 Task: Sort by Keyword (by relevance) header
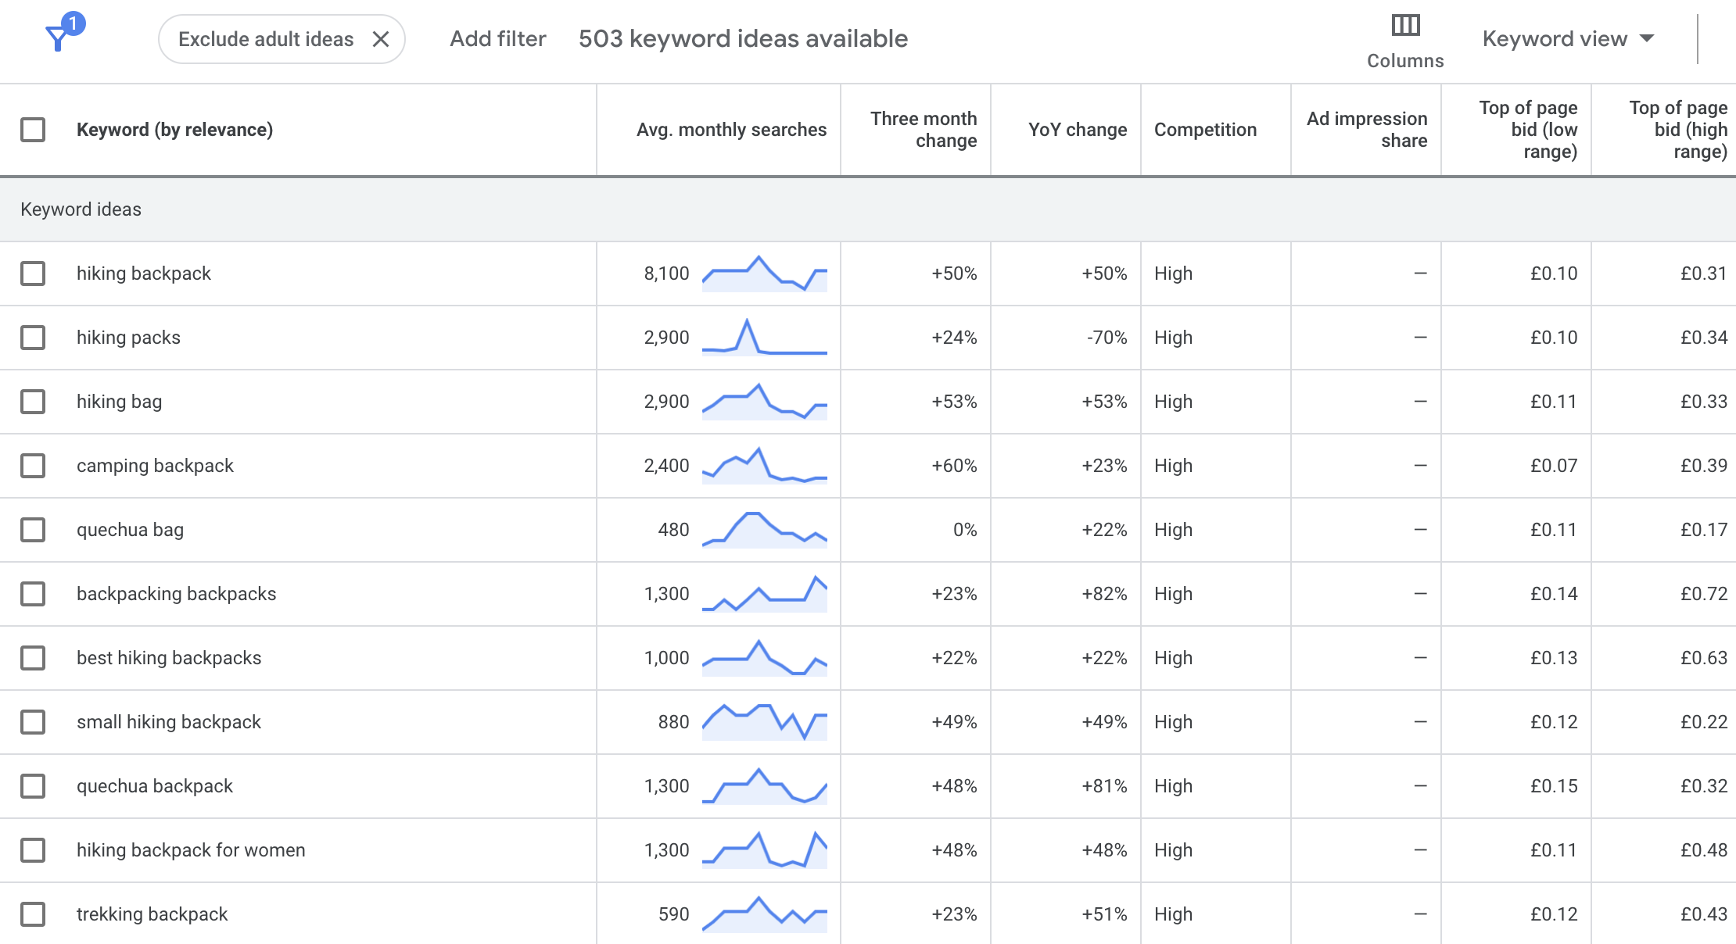coord(174,130)
